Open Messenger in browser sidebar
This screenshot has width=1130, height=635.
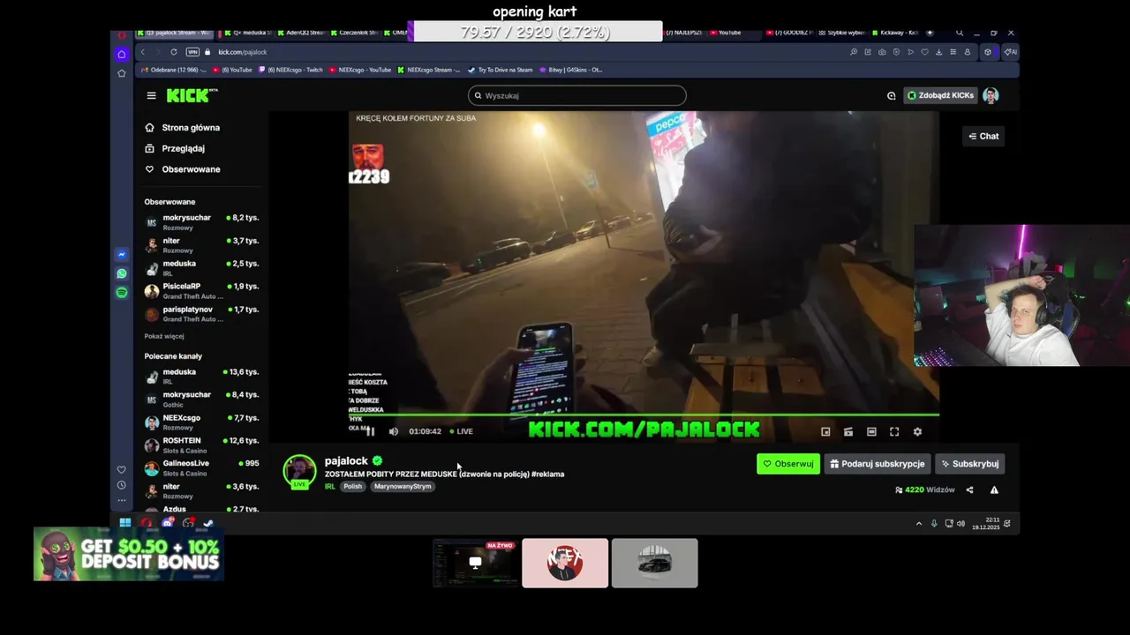click(122, 255)
